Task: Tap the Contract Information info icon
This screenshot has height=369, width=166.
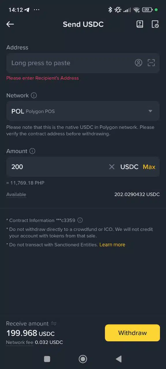Action: [80, 220]
